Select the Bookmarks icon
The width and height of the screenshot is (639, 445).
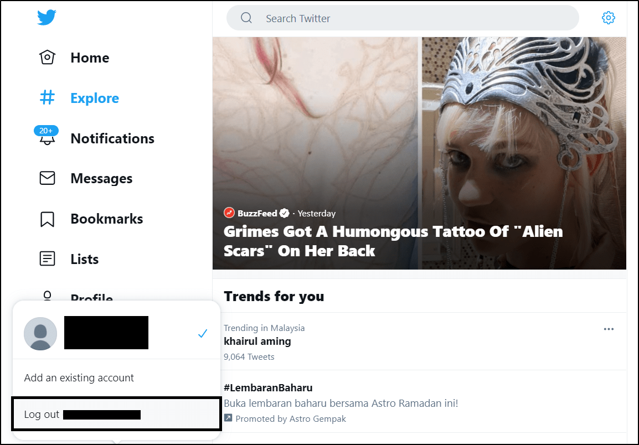(48, 219)
